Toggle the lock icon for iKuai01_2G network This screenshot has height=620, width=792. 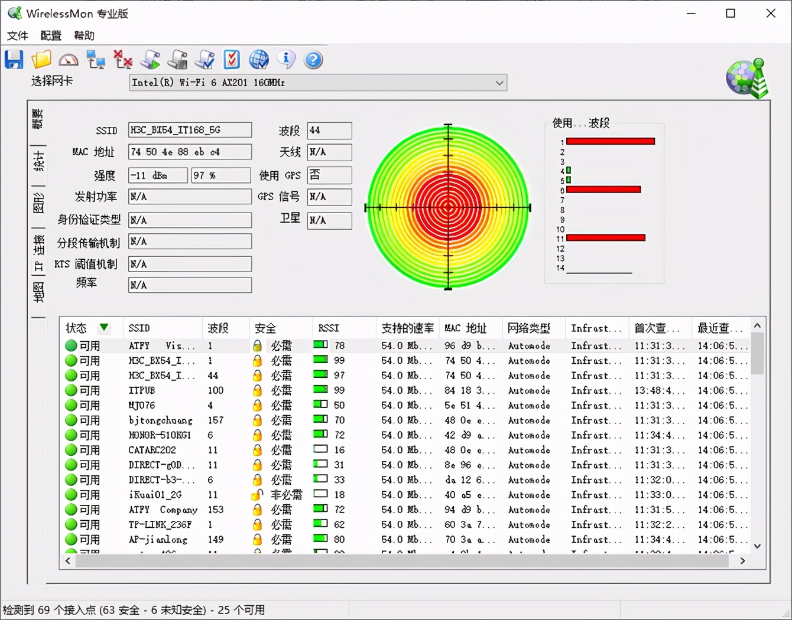[257, 494]
